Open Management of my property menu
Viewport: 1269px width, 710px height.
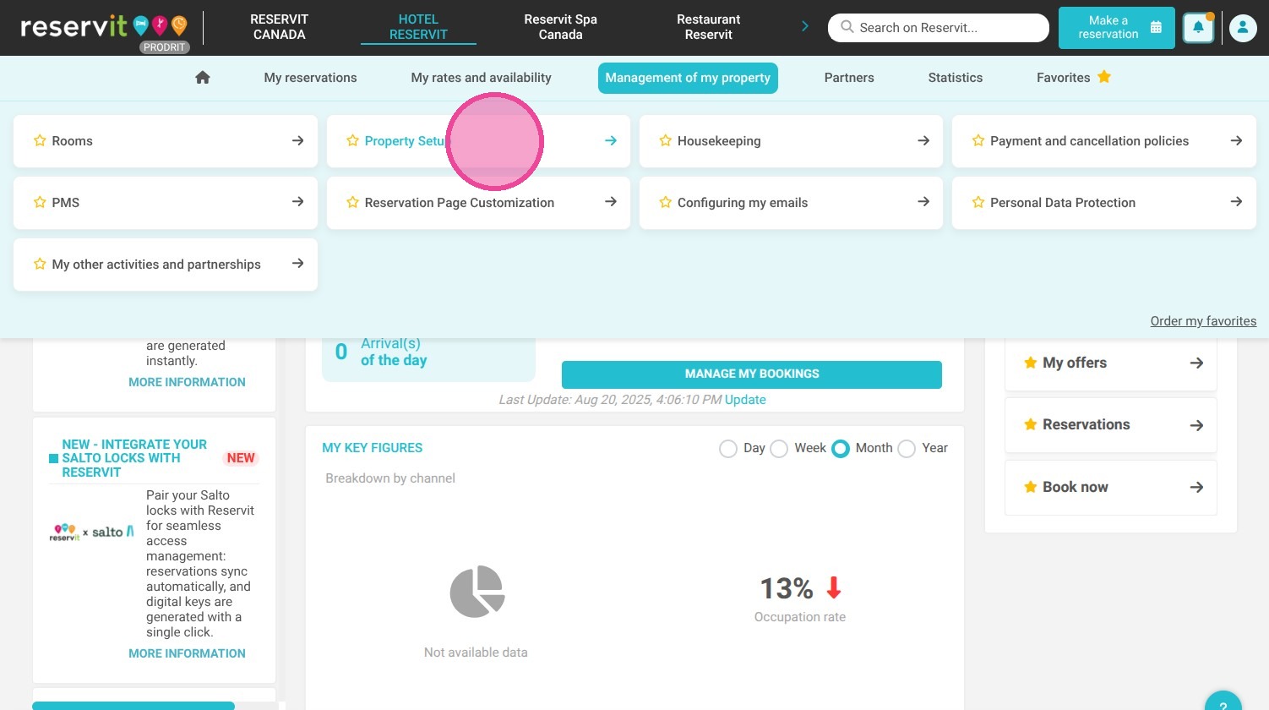688,78
